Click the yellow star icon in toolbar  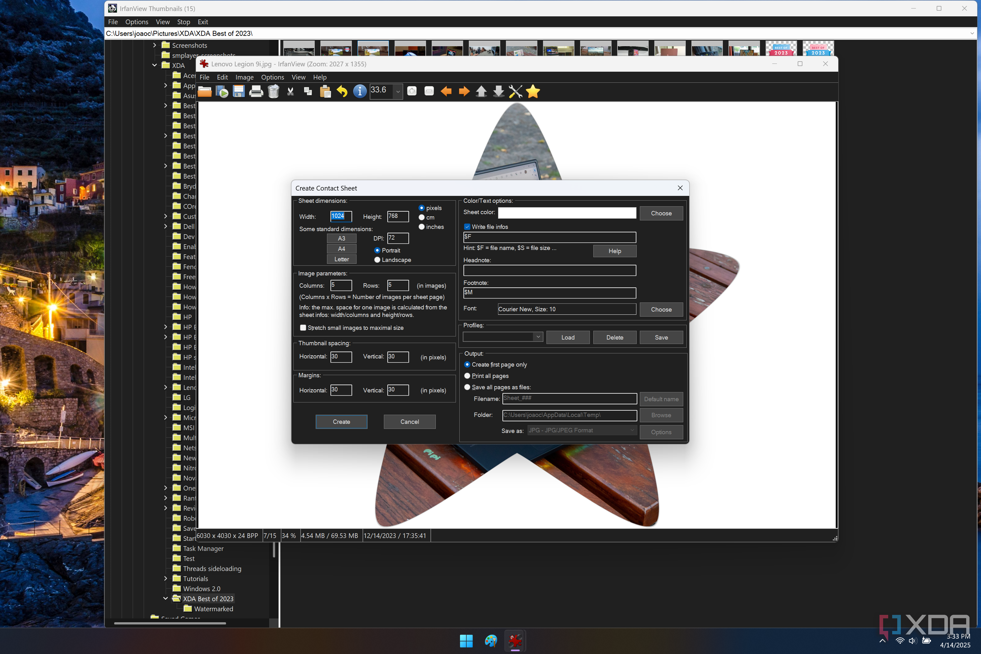pyautogui.click(x=533, y=91)
